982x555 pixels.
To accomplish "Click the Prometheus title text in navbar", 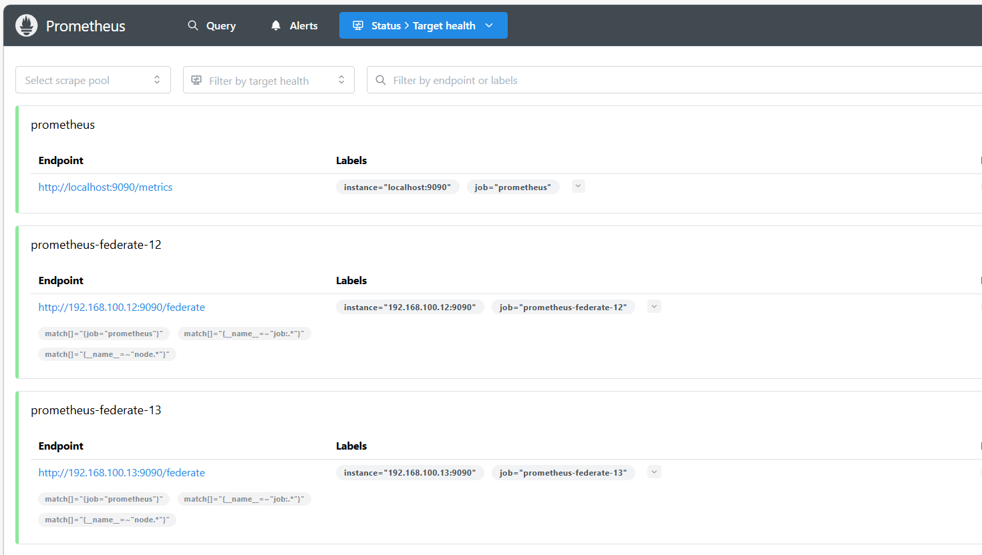I will tap(86, 26).
